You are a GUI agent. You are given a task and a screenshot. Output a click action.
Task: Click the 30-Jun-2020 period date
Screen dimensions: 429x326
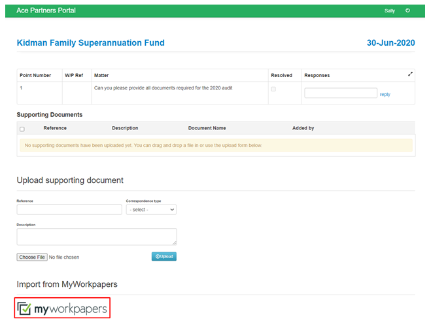(390, 43)
